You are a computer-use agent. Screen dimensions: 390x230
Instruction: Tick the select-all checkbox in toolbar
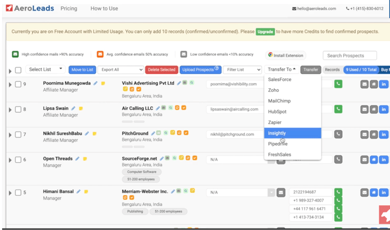pos(18,70)
